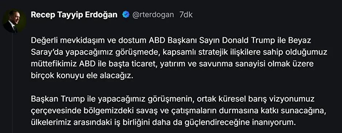Image resolution: width=342 pixels, height=133 pixels.
Task: Open the Recep Tayyip Erdoğan display name
Action: click(74, 15)
